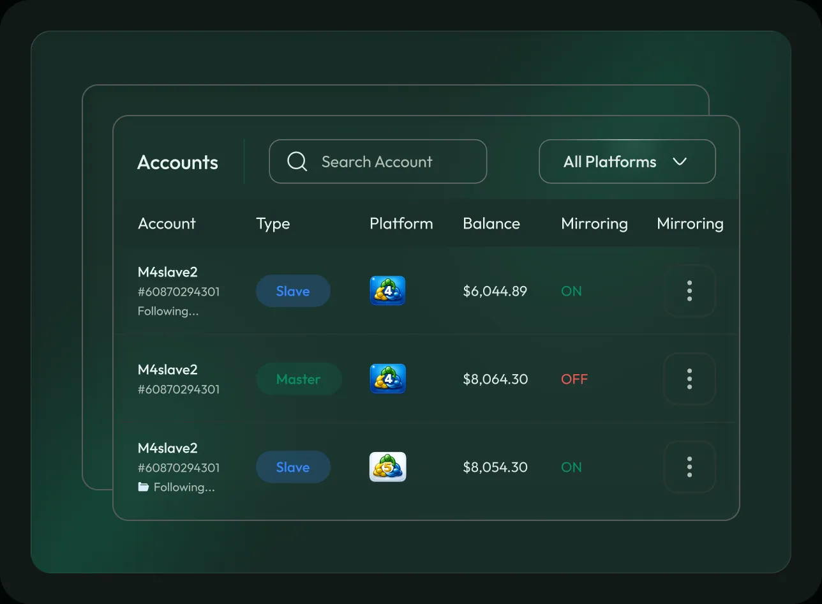The width and height of the screenshot is (822, 604).
Task: Sort by Platform column header
Action: [401, 223]
